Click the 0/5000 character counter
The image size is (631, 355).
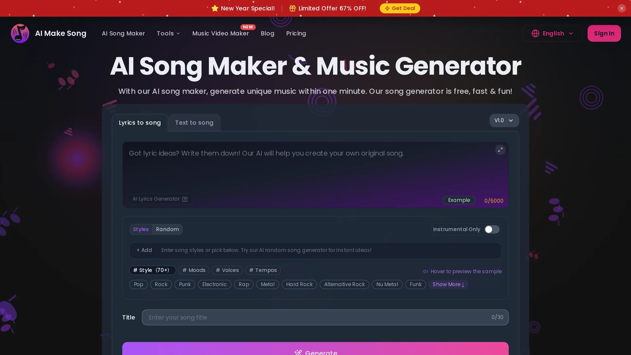point(494,201)
